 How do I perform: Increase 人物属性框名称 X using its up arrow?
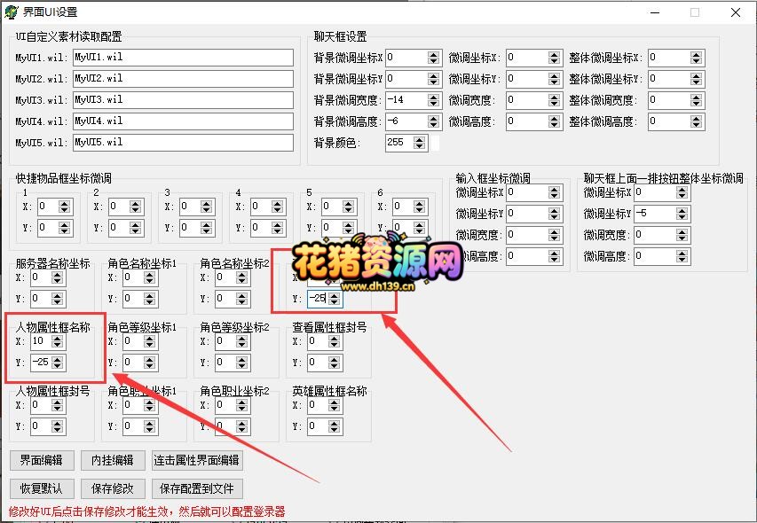click(58, 339)
